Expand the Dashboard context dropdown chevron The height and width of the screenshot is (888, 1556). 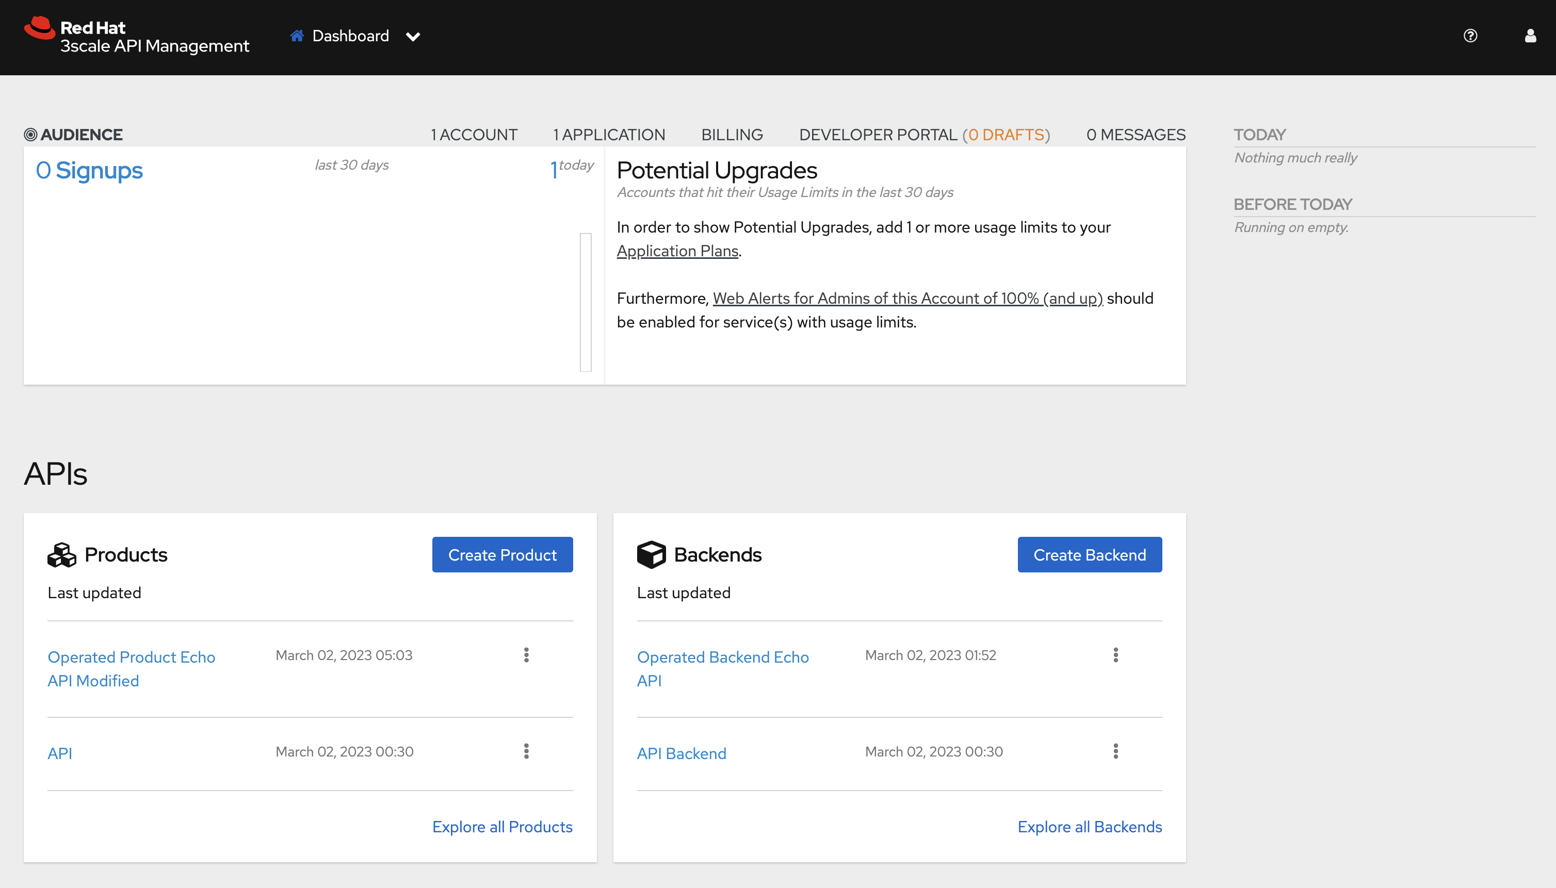point(413,37)
